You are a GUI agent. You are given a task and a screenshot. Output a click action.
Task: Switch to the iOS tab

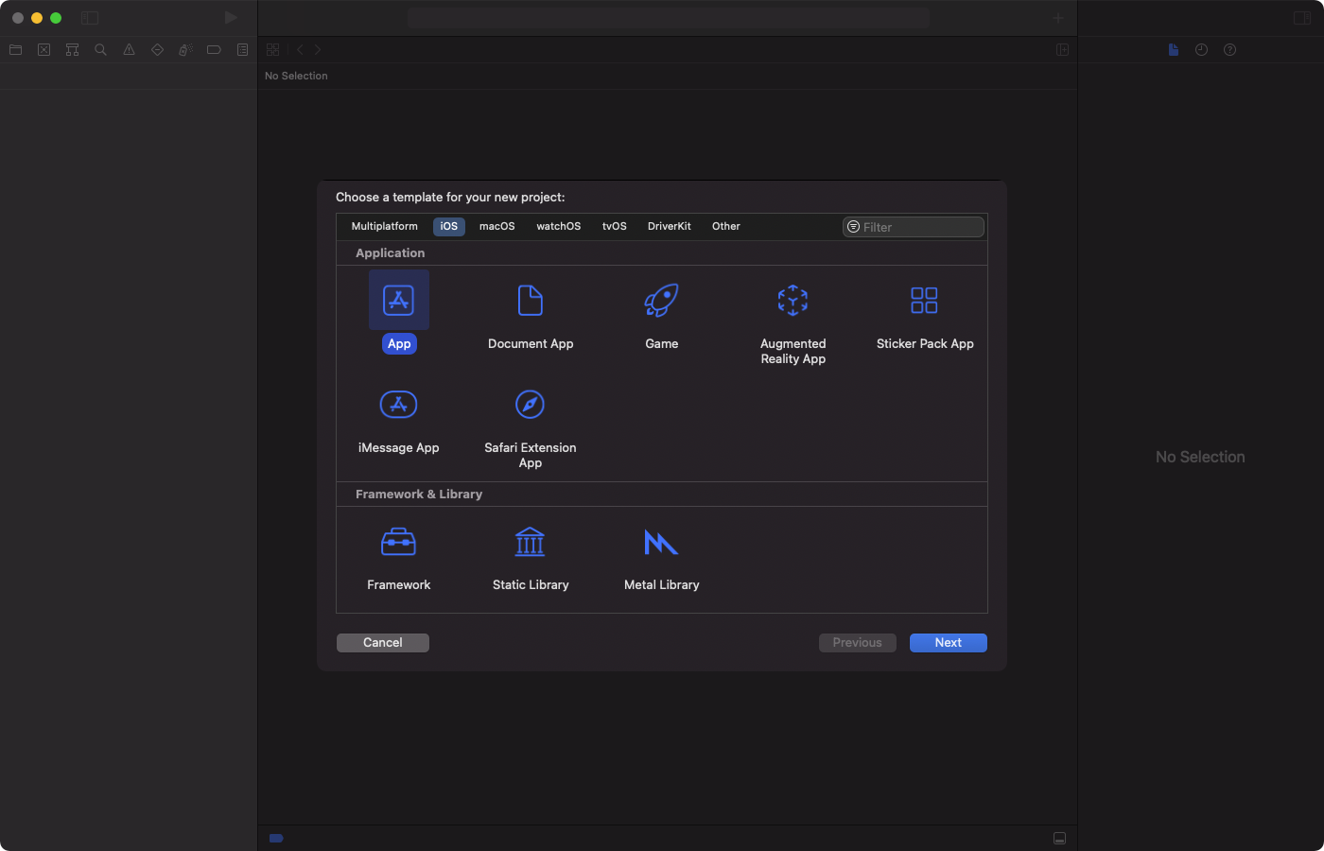[x=449, y=227]
